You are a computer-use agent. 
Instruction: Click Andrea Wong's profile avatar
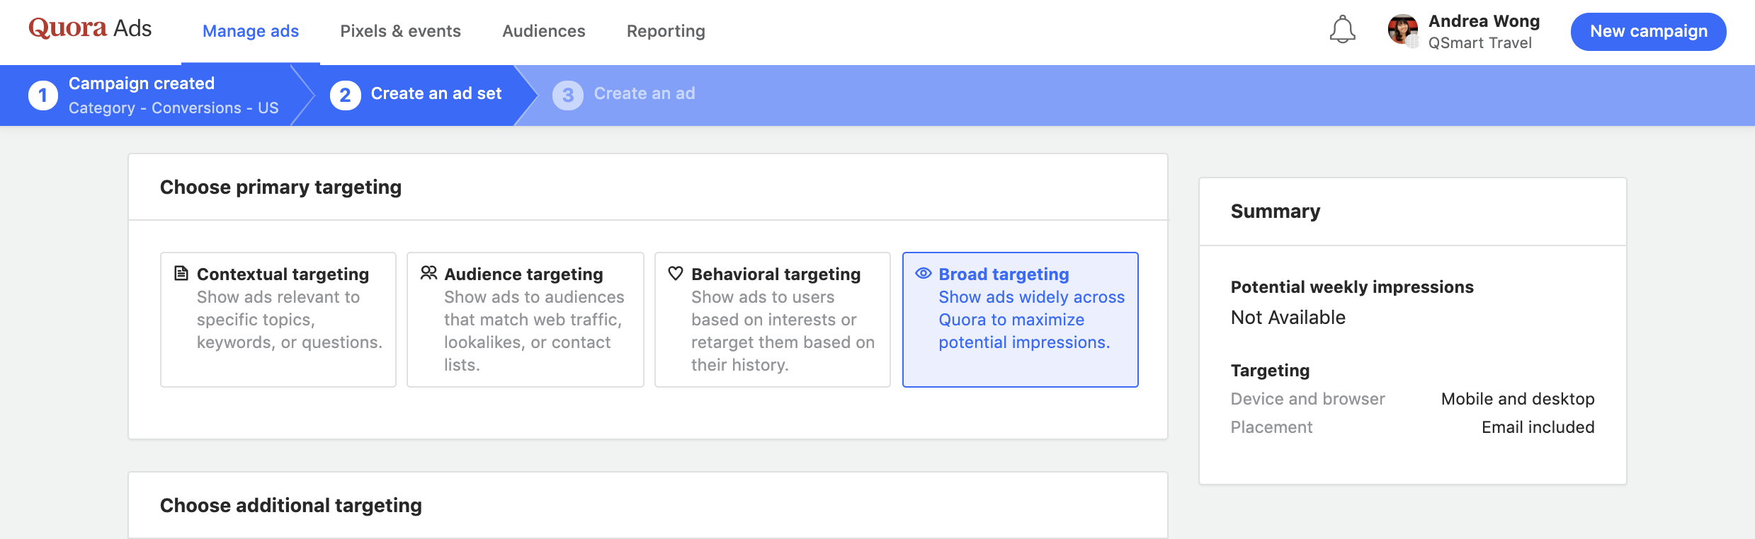click(x=1402, y=30)
